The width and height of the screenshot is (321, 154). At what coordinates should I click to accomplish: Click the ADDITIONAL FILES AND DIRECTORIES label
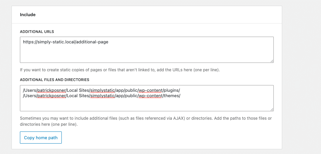[54, 80]
